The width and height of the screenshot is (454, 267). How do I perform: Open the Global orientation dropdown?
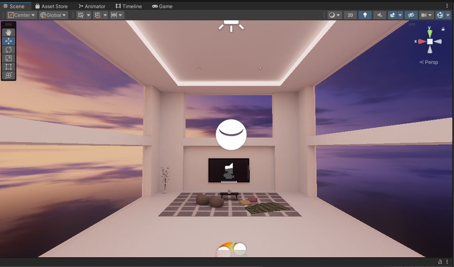tap(52, 15)
